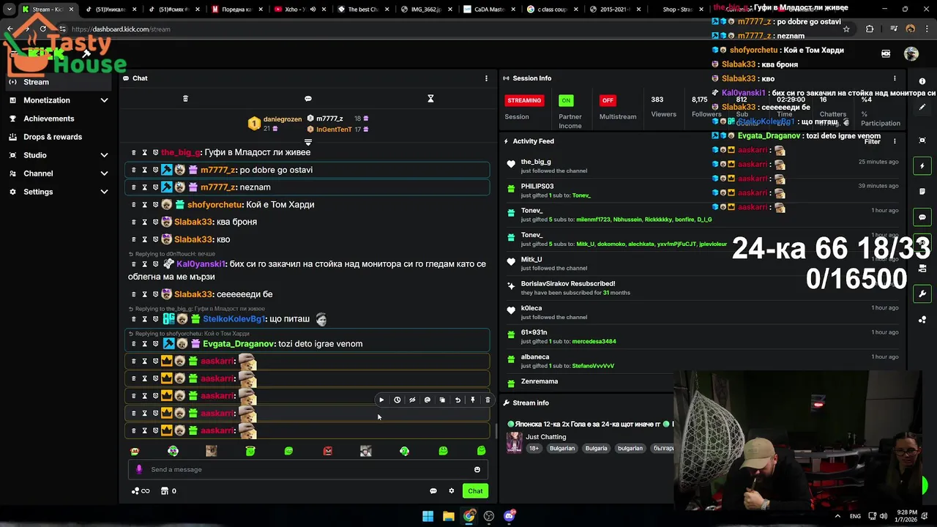Open Session Info three-dot menu
937x527 pixels.
(895, 78)
